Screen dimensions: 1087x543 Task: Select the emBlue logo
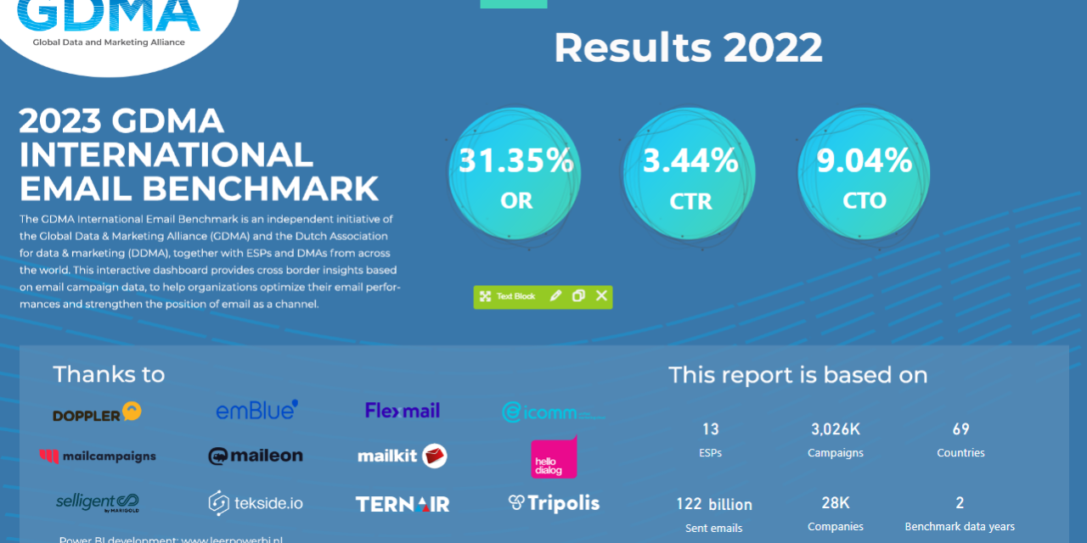[256, 411]
